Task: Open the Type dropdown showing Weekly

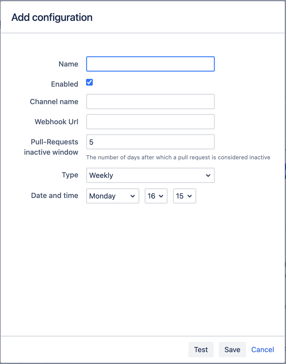Action: [150, 175]
